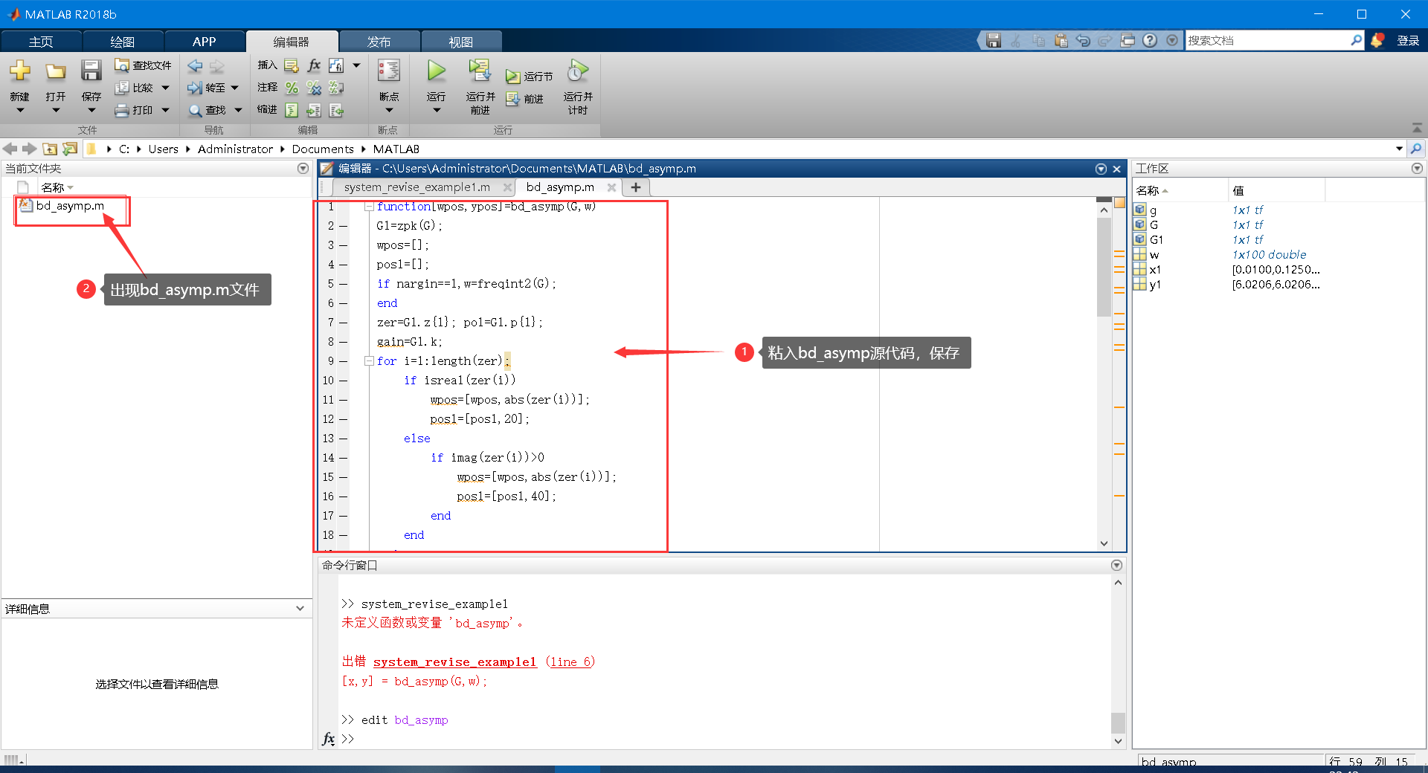Click the Documents segment in the path bar
Viewport: 1428px width, 773px height.
click(x=323, y=149)
